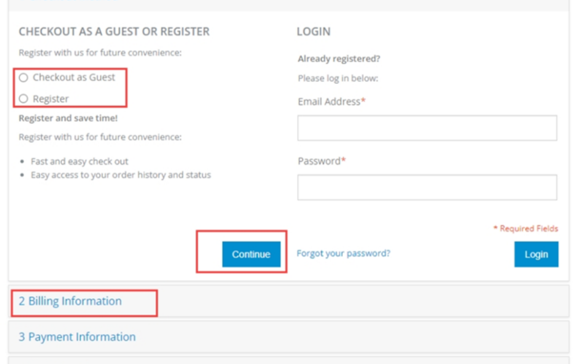Click the blue Login button
This screenshot has width=583, height=364.
tap(536, 254)
